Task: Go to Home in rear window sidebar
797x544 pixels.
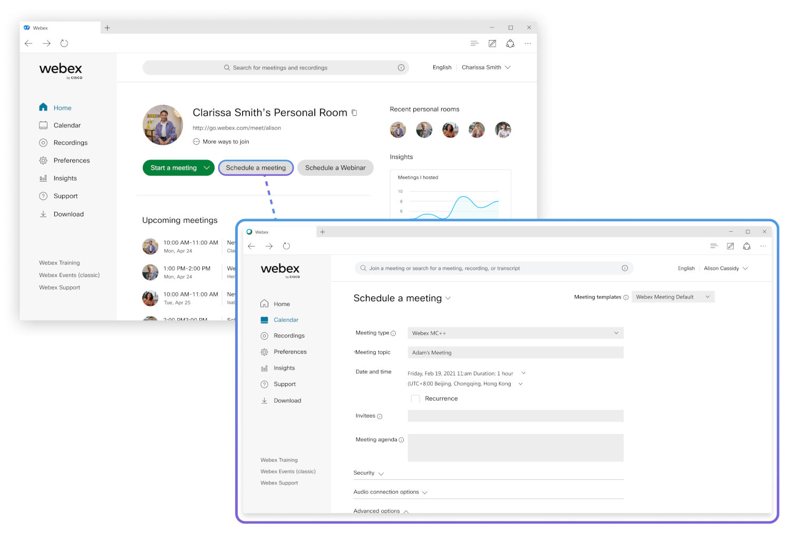Action: click(55, 107)
